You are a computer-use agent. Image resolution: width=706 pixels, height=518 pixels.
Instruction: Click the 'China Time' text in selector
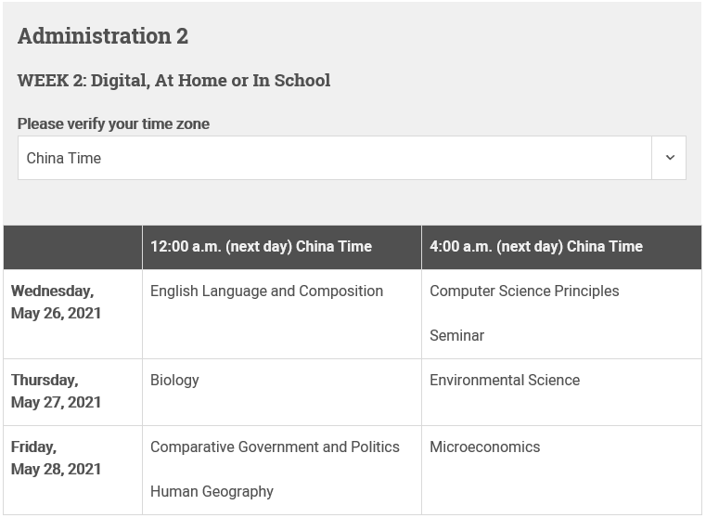pos(64,158)
